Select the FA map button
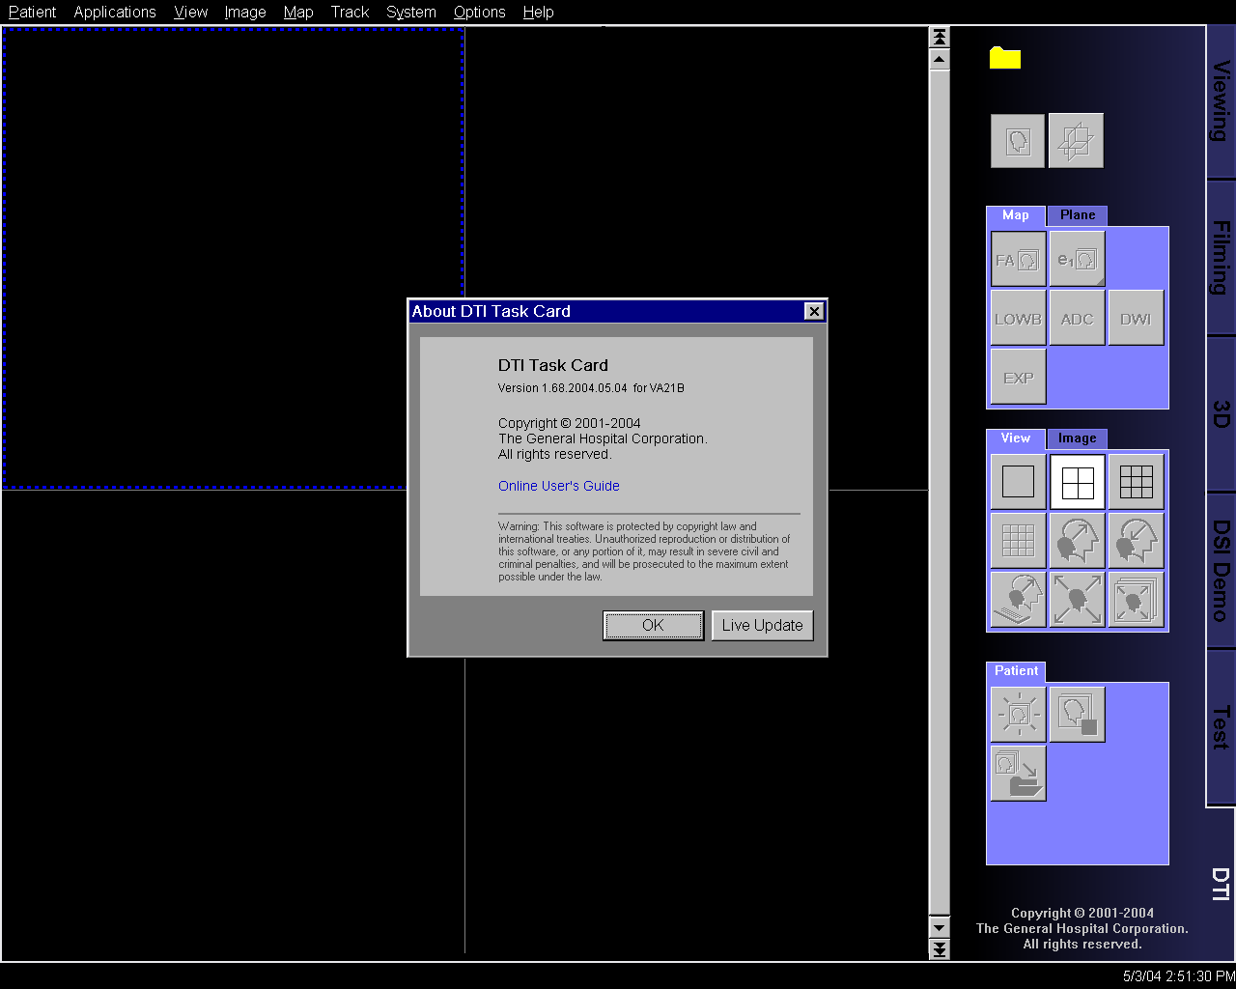 point(1018,259)
